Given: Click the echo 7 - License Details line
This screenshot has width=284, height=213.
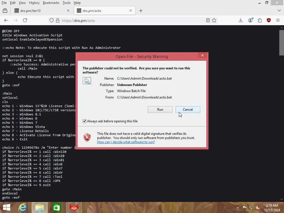Looking at the screenshot, I should [x=25, y=131].
